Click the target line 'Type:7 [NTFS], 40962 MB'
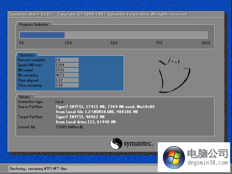This screenshot has width=232, height=174. 80,117
